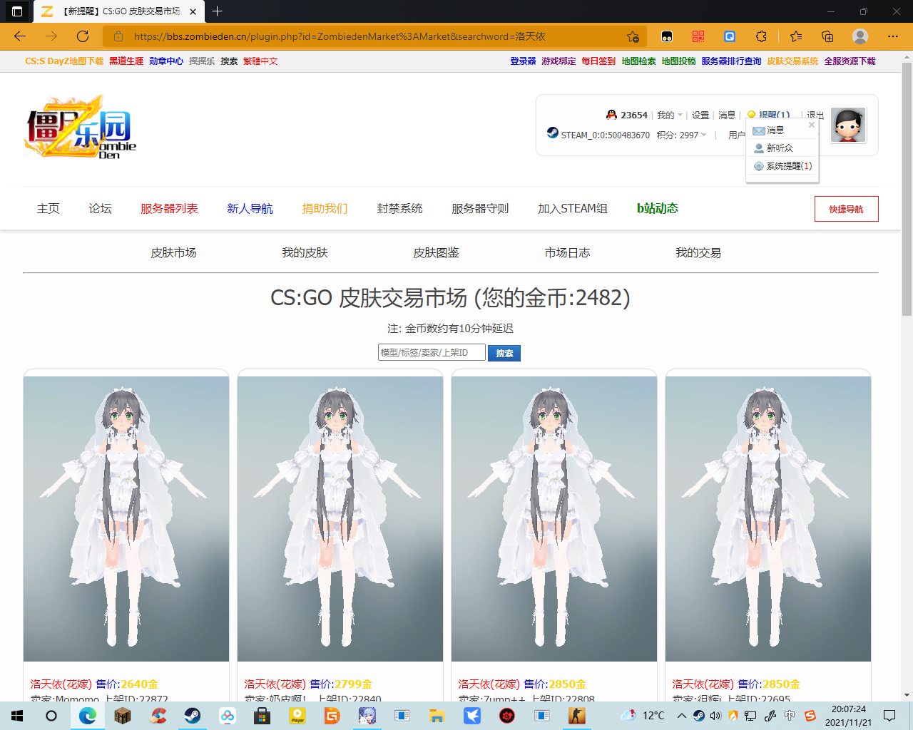This screenshot has width=913, height=730.
Task: Open the 我的交易 tab
Action: (x=698, y=253)
